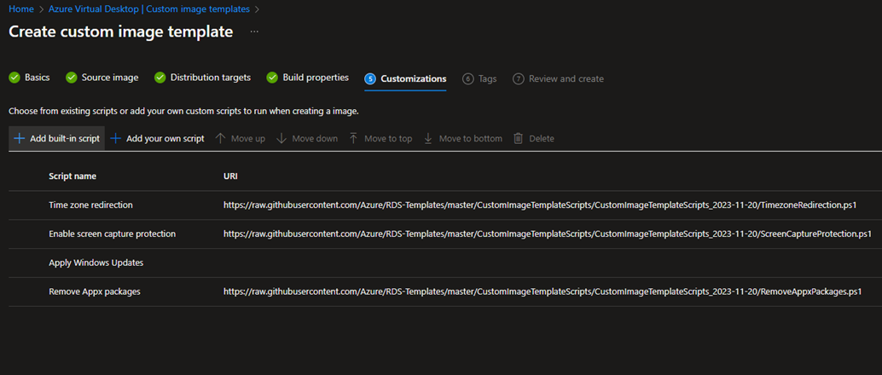Image resolution: width=882 pixels, height=375 pixels.
Task: Click the Delete toolbar button
Action: point(534,138)
